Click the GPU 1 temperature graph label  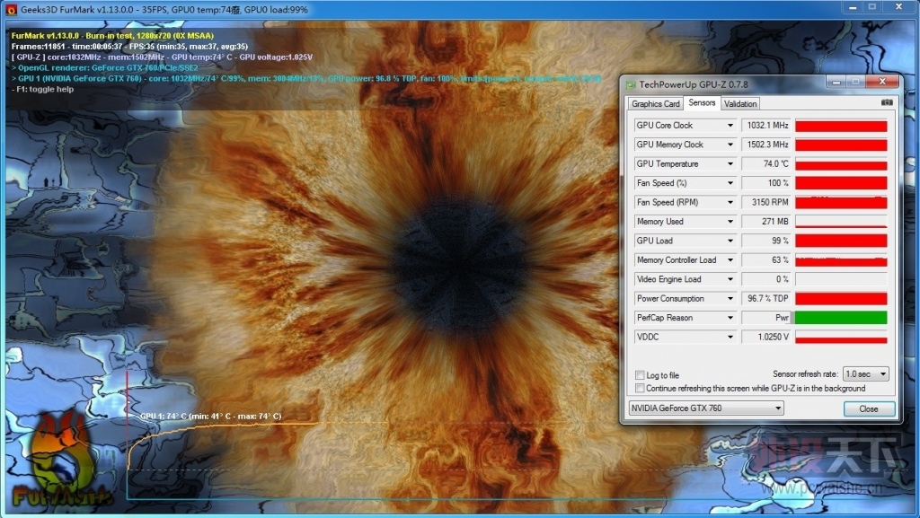click(x=210, y=416)
